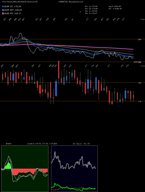This screenshot has width=145, height=192.
Task: Select the DOW PT: 188.17 label
Action: (13, 14)
